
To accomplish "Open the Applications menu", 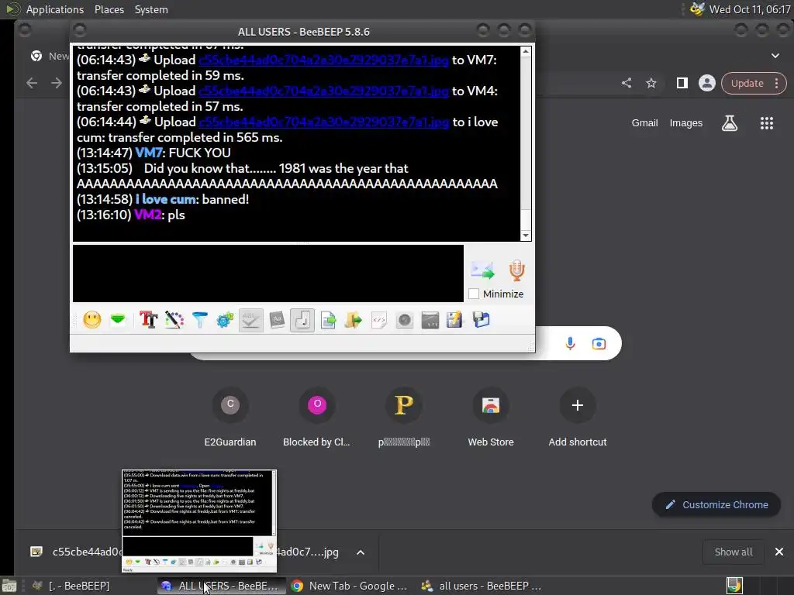I will 55,9.
